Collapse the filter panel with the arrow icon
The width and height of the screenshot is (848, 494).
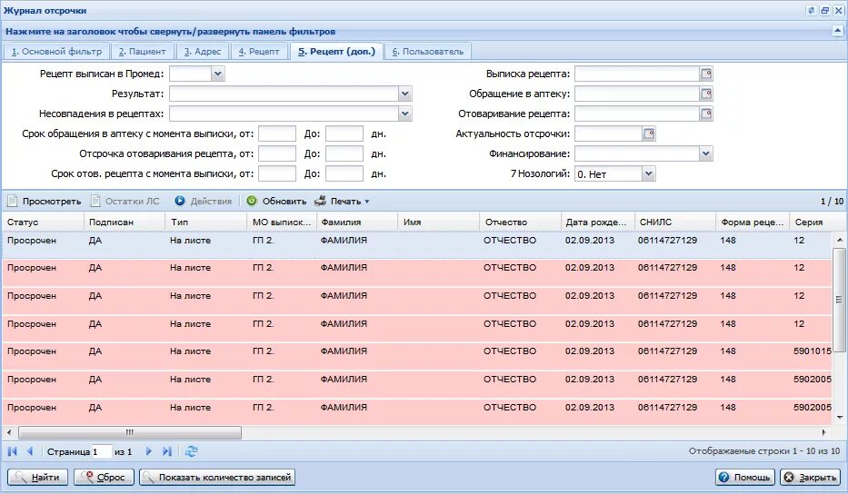coord(837,32)
